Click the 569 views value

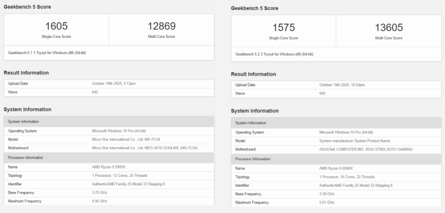(322, 93)
